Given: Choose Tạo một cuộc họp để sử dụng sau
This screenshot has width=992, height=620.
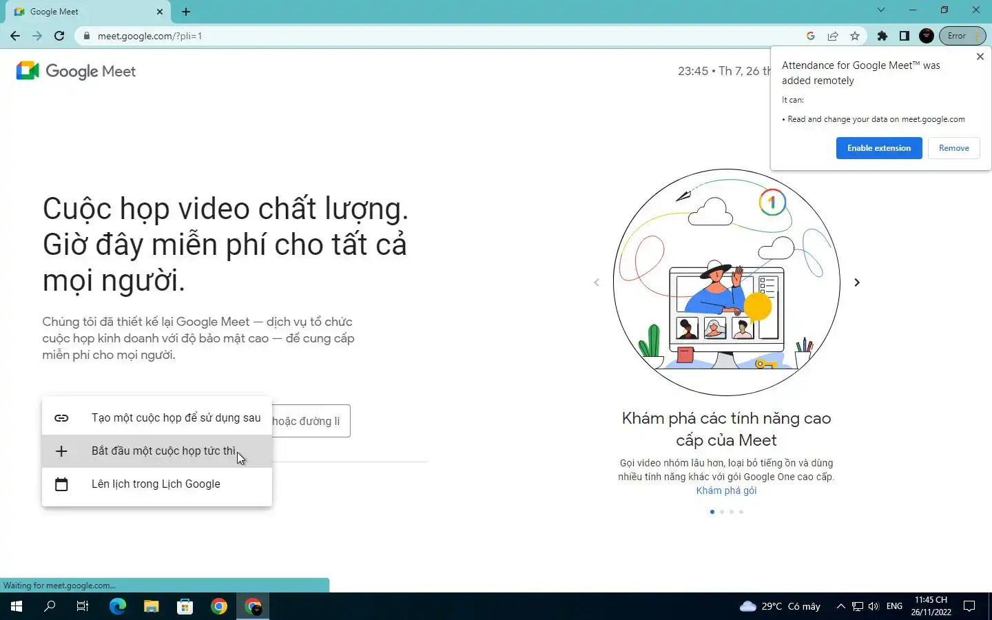Looking at the screenshot, I should (157, 417).
